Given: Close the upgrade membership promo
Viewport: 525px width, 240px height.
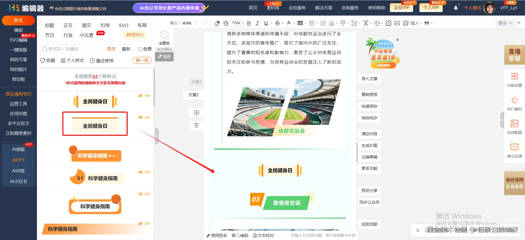Looking at the screenshot, I should pos(398,40).
